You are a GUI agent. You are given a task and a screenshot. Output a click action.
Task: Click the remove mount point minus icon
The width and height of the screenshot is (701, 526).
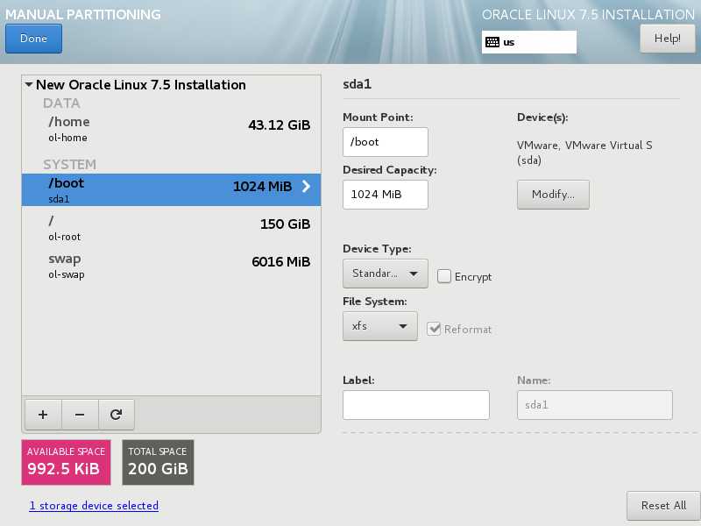pyautogui.click(x=80, y=415)
